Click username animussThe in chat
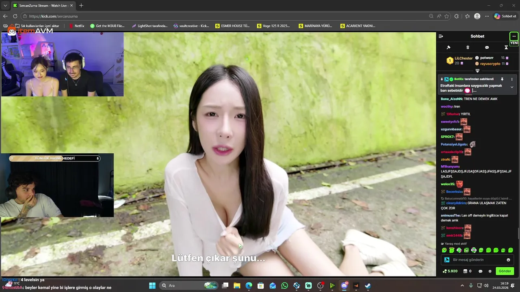This screenshot has width=520, height=292. coord(451,215)
